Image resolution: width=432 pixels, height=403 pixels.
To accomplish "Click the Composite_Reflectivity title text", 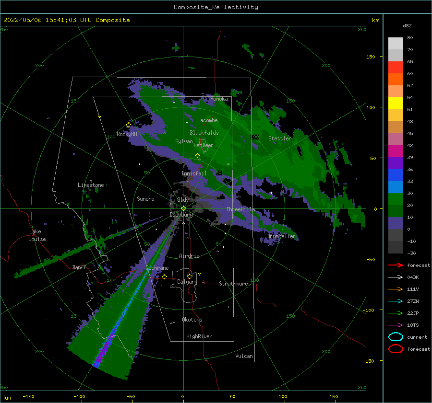I will pos(216,7).
